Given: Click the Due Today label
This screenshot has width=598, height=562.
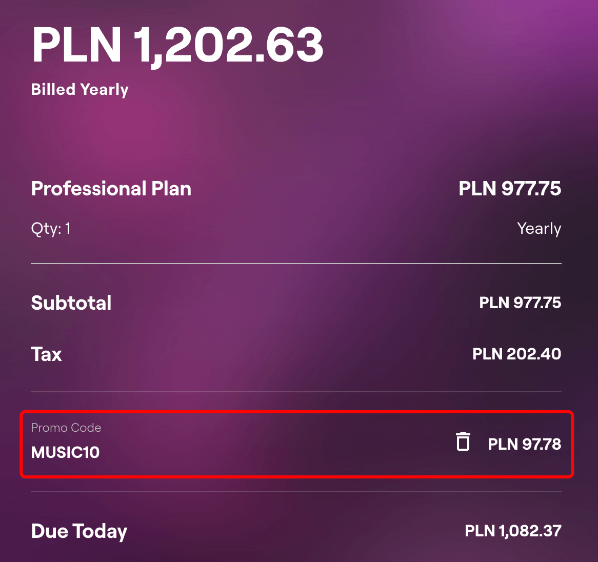Looking at the screenshot, I should click(x=79, y=531).
